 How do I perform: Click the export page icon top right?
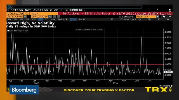coord(170,10)
